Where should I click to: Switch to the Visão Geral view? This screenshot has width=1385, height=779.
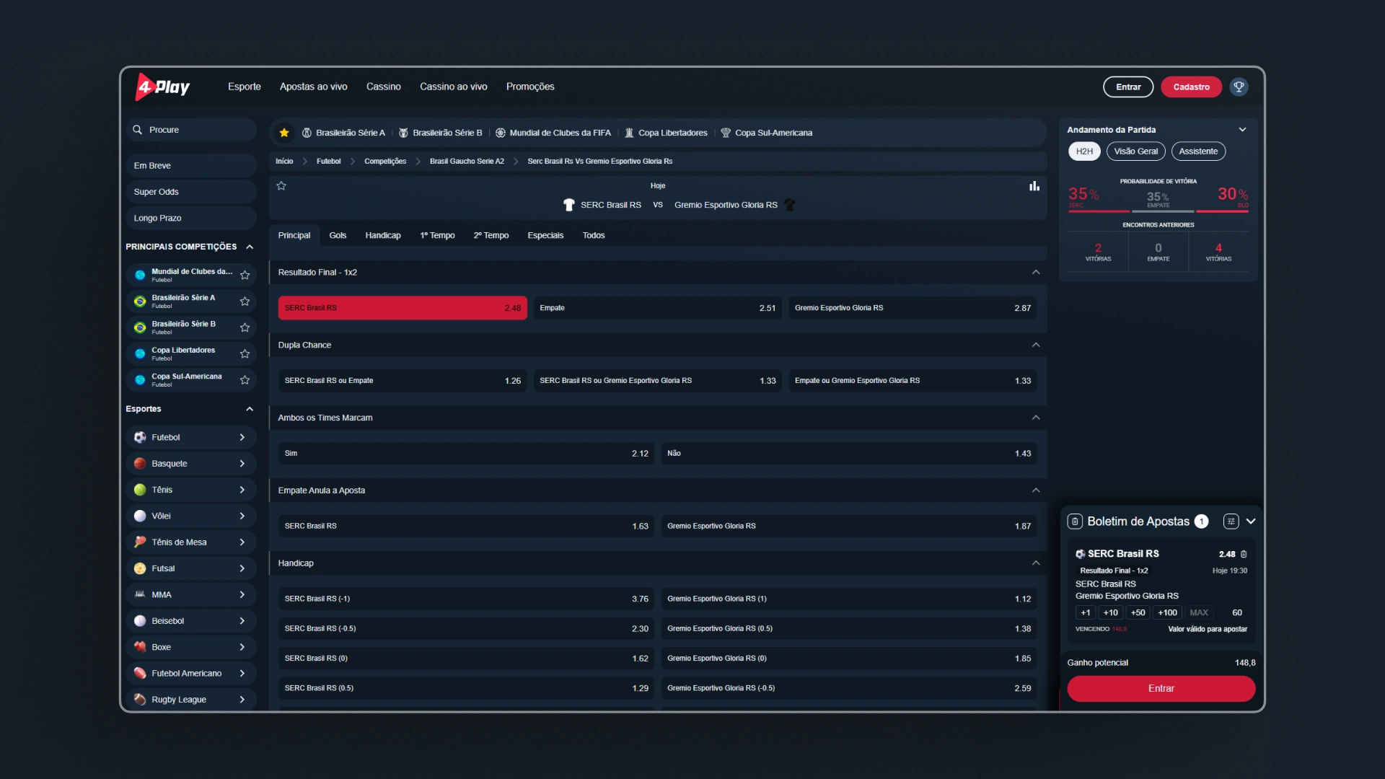click(1135, 151)
